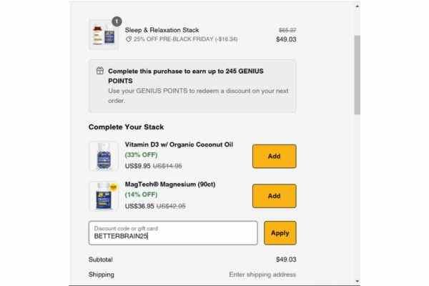Image resolution: width=429 pixels, height=286 pixels.
Task: Click the quantity badge on Sleep Stack image
Action: point(117,21)
